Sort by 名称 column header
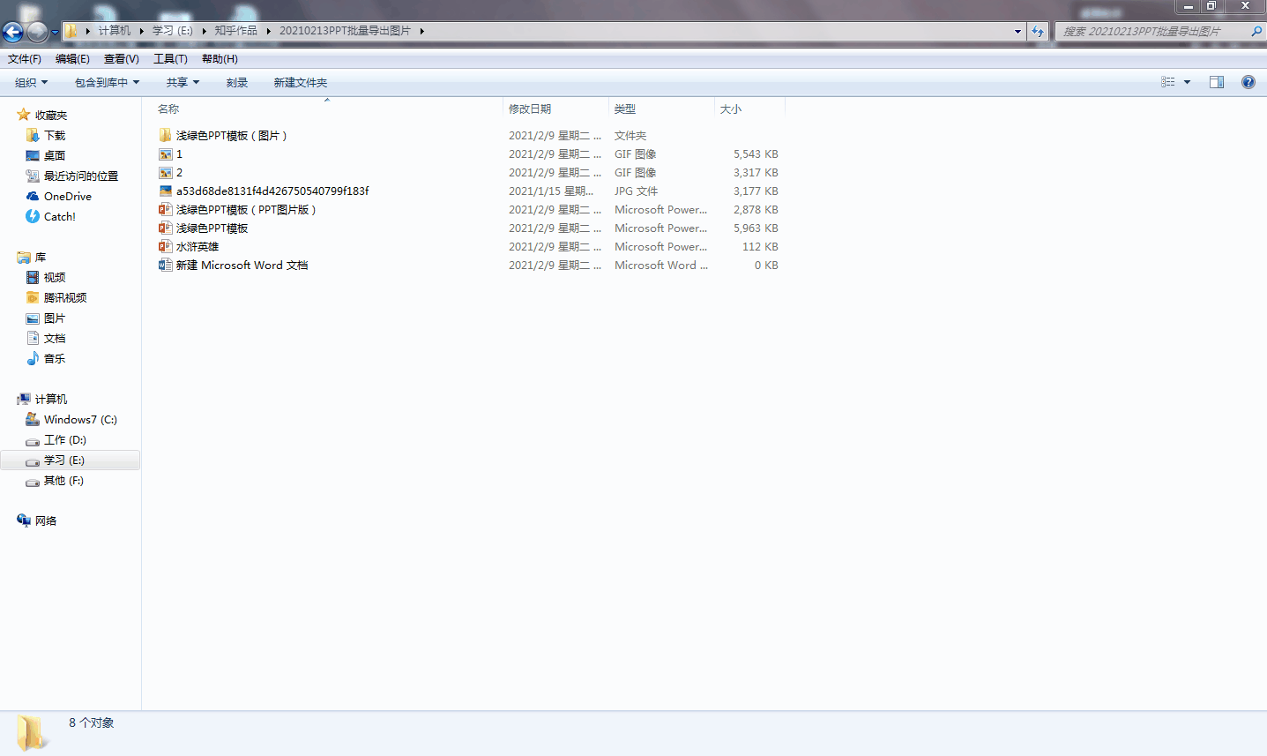Screen dimensions: 1267x756 click(168, 109)
